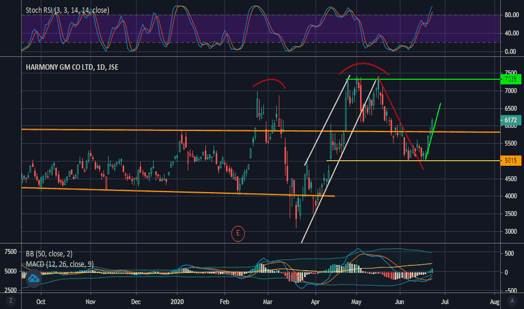Click the 4500 price scale value
The width and height of the screenshot is (524, 309).
(511, 179)
